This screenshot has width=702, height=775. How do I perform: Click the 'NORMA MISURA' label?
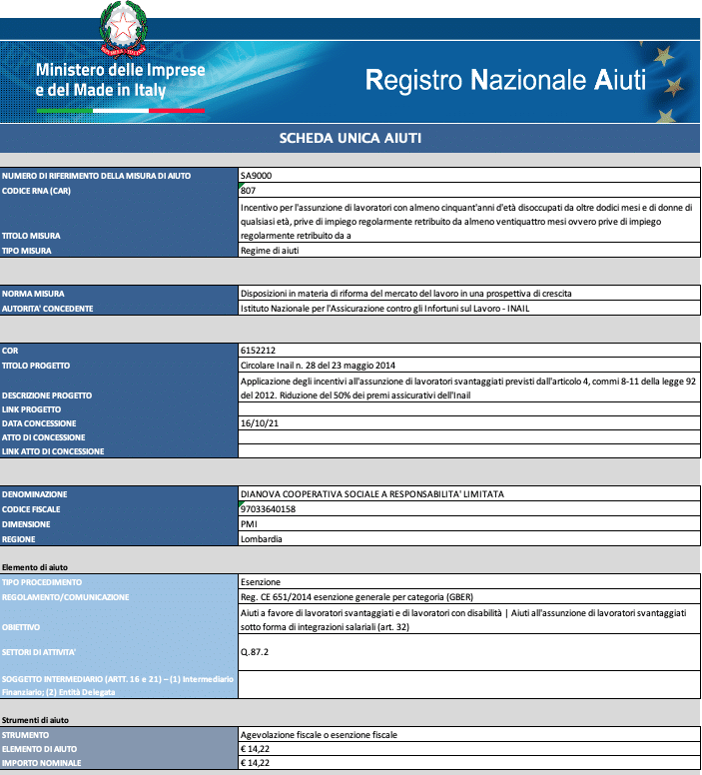coord(33,294)
